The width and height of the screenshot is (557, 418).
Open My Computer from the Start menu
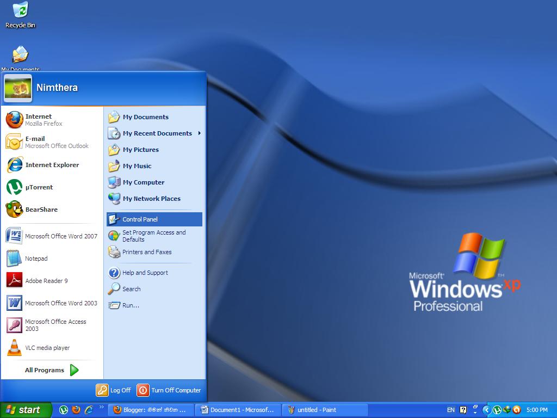click(154, 182)
